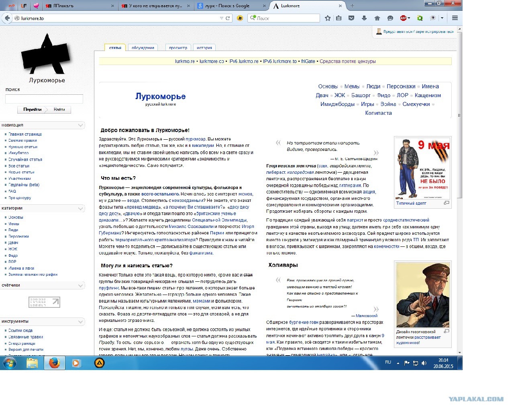Open the toolbar overflow dropdown arrow before the menu
This screenshot has width=514, height=411.
442,18
